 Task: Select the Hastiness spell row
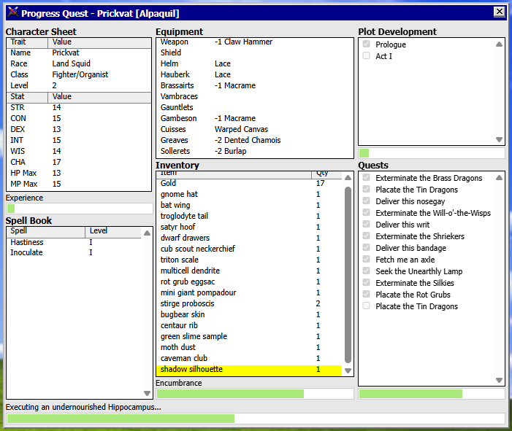(74, 243)
